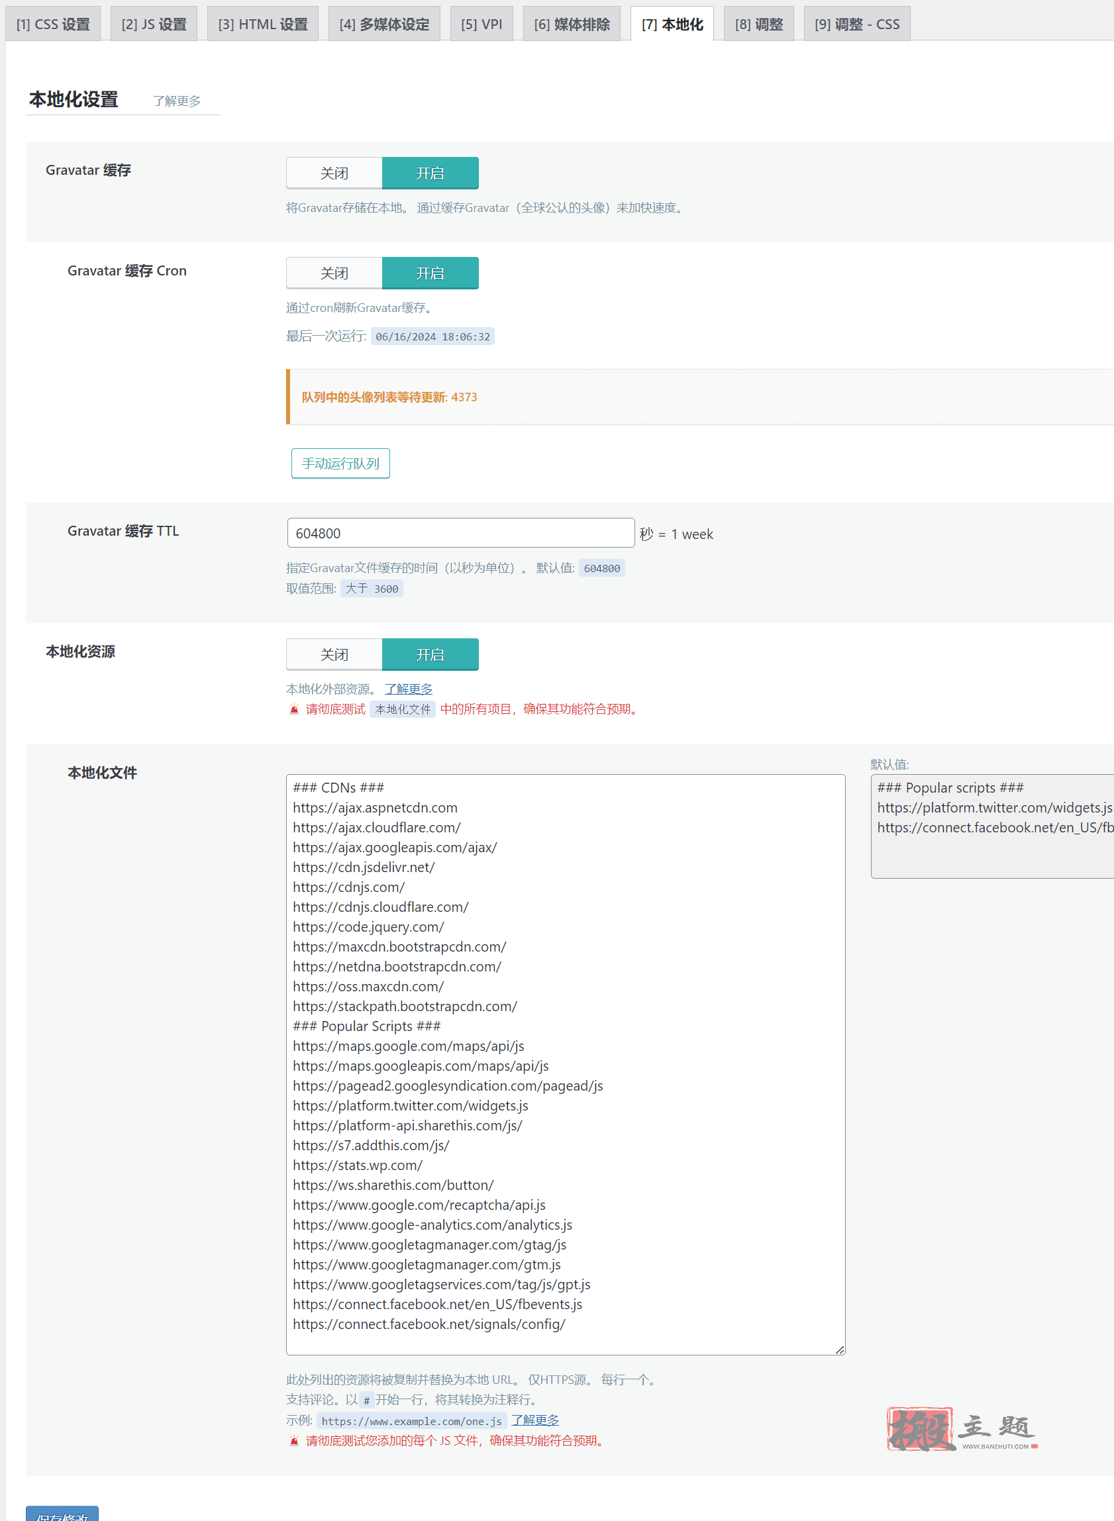Select the [7] 本地化 tab
Viewport: 1114px width, 1521px height.
pyautogui.click(x=672, y=25)
